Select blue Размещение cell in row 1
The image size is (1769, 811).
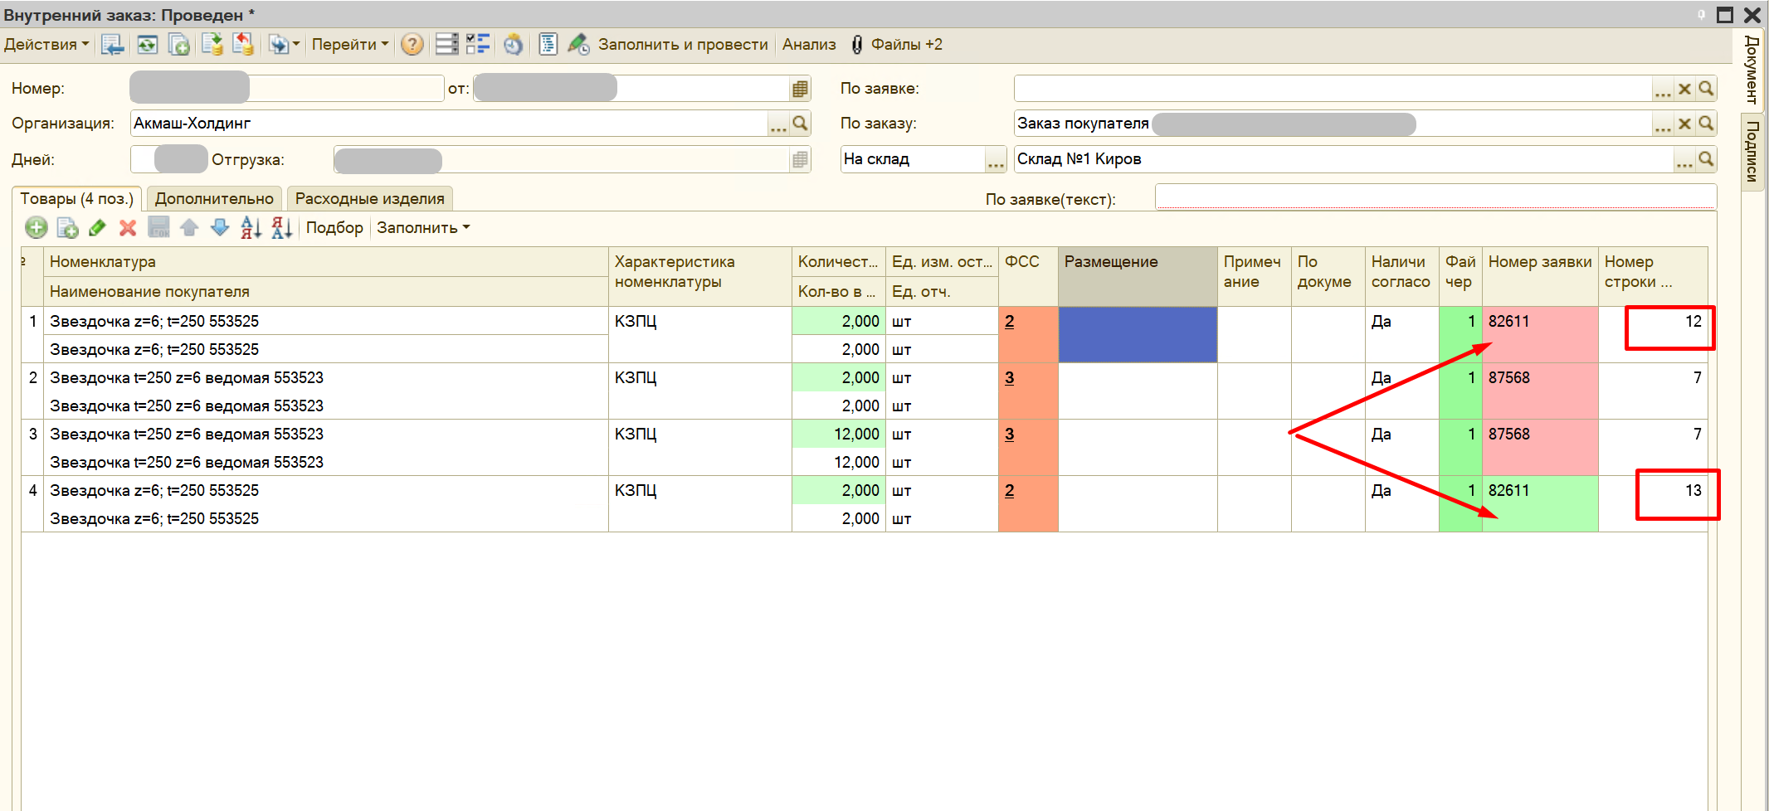coord(1138,335)
